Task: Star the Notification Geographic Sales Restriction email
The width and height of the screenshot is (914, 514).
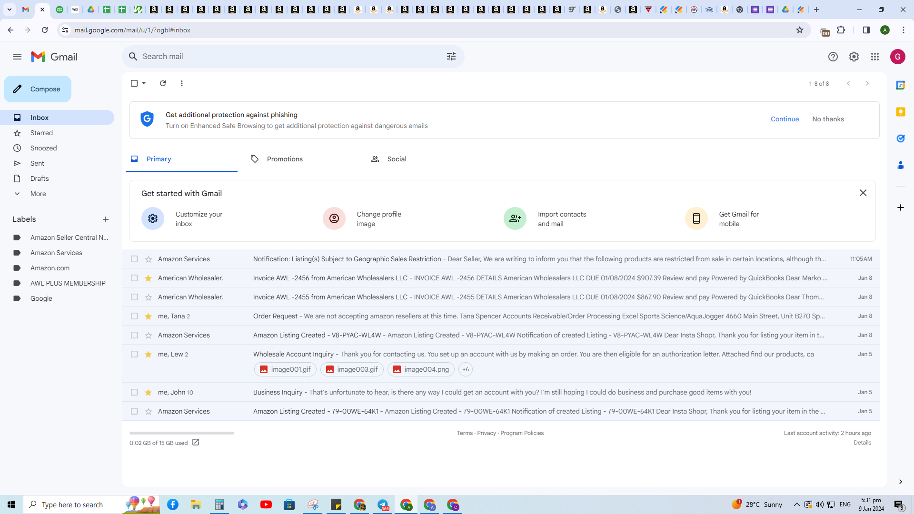Action: coord(149,259)
